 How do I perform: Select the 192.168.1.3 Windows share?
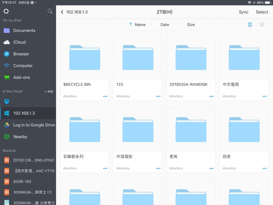[x=28, y=113]
